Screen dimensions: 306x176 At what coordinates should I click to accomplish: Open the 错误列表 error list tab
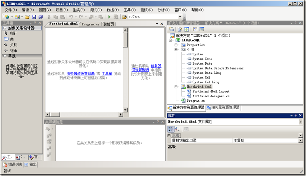[x=13, y=164]
